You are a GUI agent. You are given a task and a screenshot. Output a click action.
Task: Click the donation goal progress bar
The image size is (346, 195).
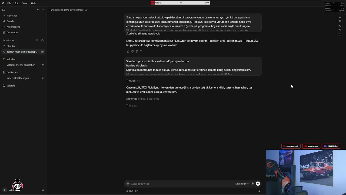[180, 3]
